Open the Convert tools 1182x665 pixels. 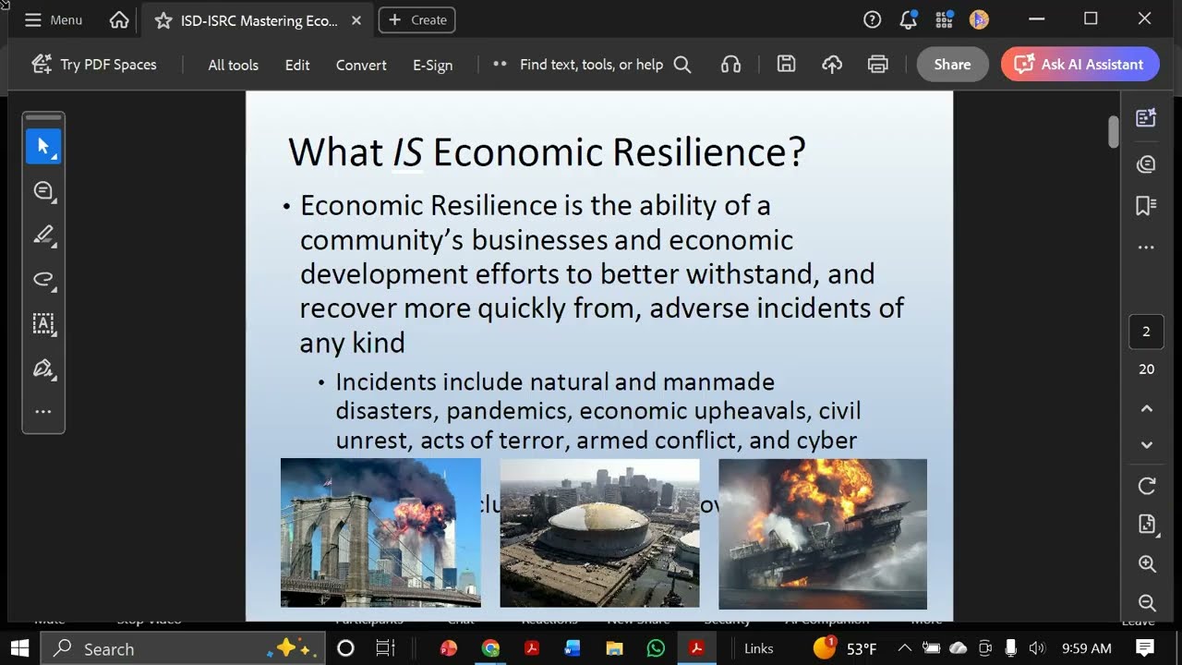coord(361,65)
